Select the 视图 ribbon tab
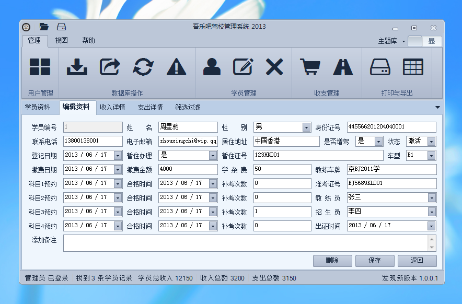The image size is (462, 304). click(x=62, y=40)
